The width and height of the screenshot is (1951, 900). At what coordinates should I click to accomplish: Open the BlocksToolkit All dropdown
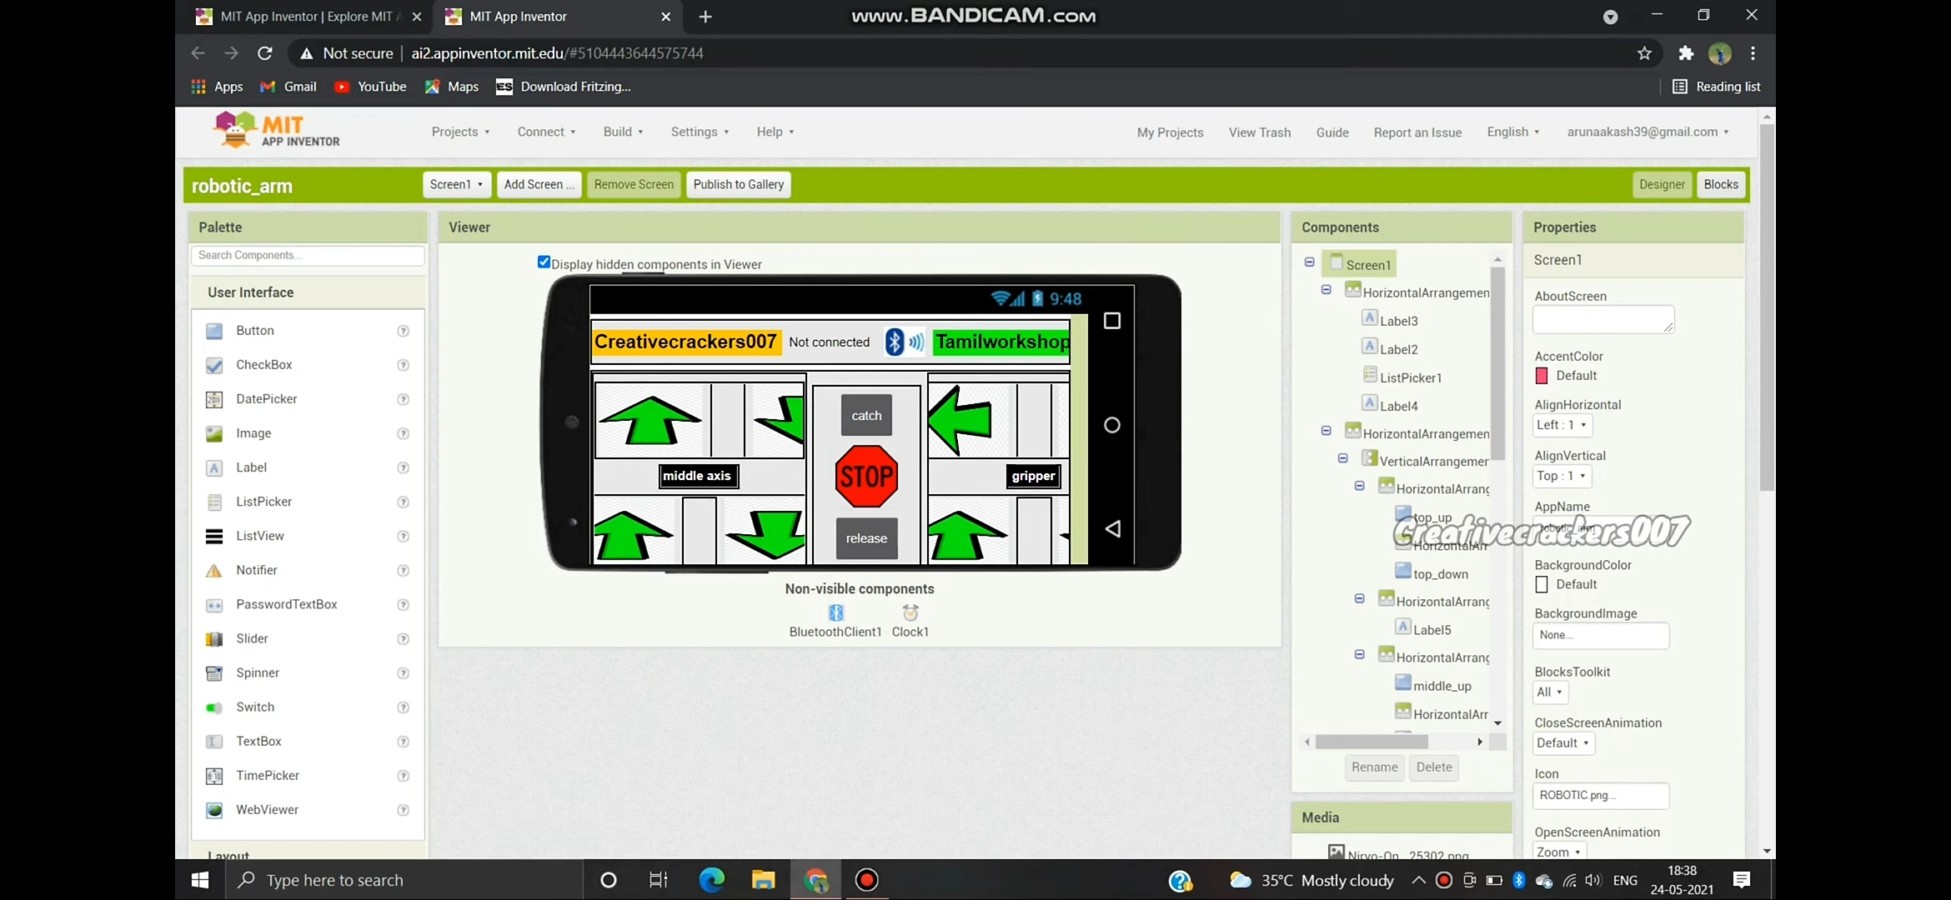(1550, 692)
